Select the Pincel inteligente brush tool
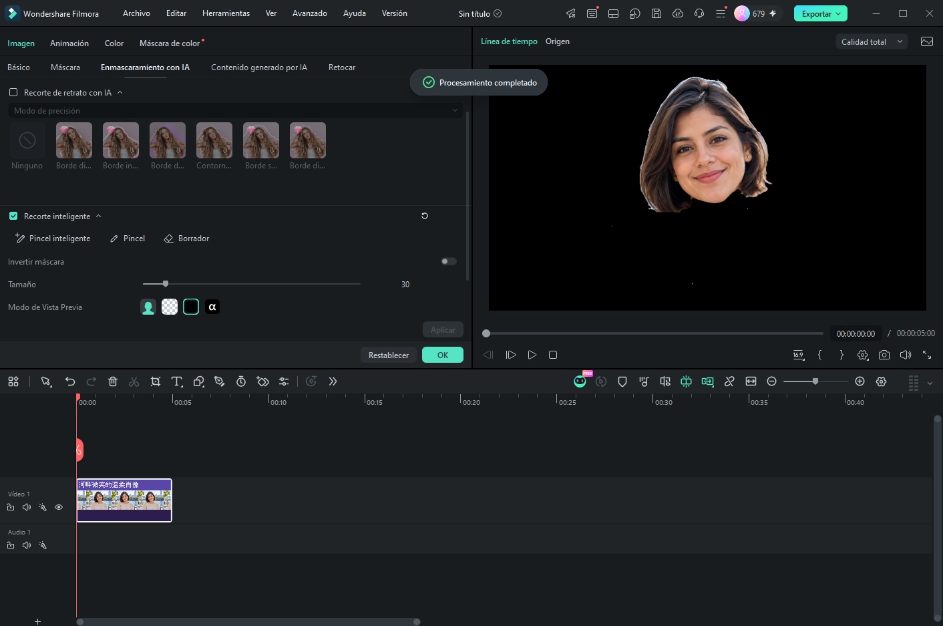 (53, 239)
